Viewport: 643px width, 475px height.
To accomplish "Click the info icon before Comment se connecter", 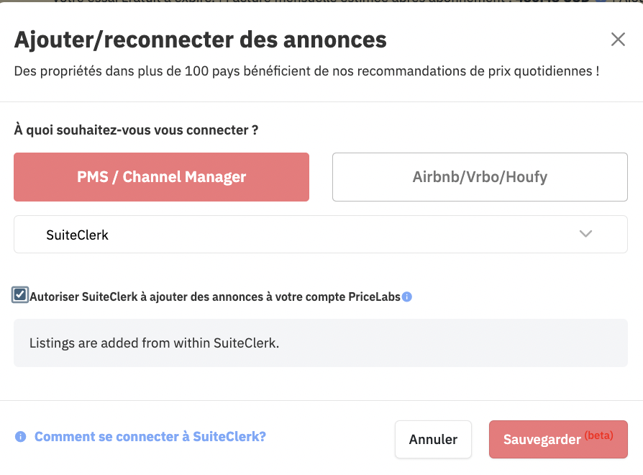I will [x=21, y=437].
